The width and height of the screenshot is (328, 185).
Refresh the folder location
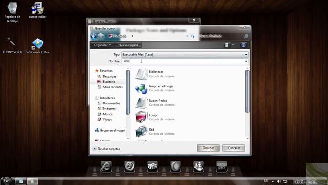click(193, 36)
